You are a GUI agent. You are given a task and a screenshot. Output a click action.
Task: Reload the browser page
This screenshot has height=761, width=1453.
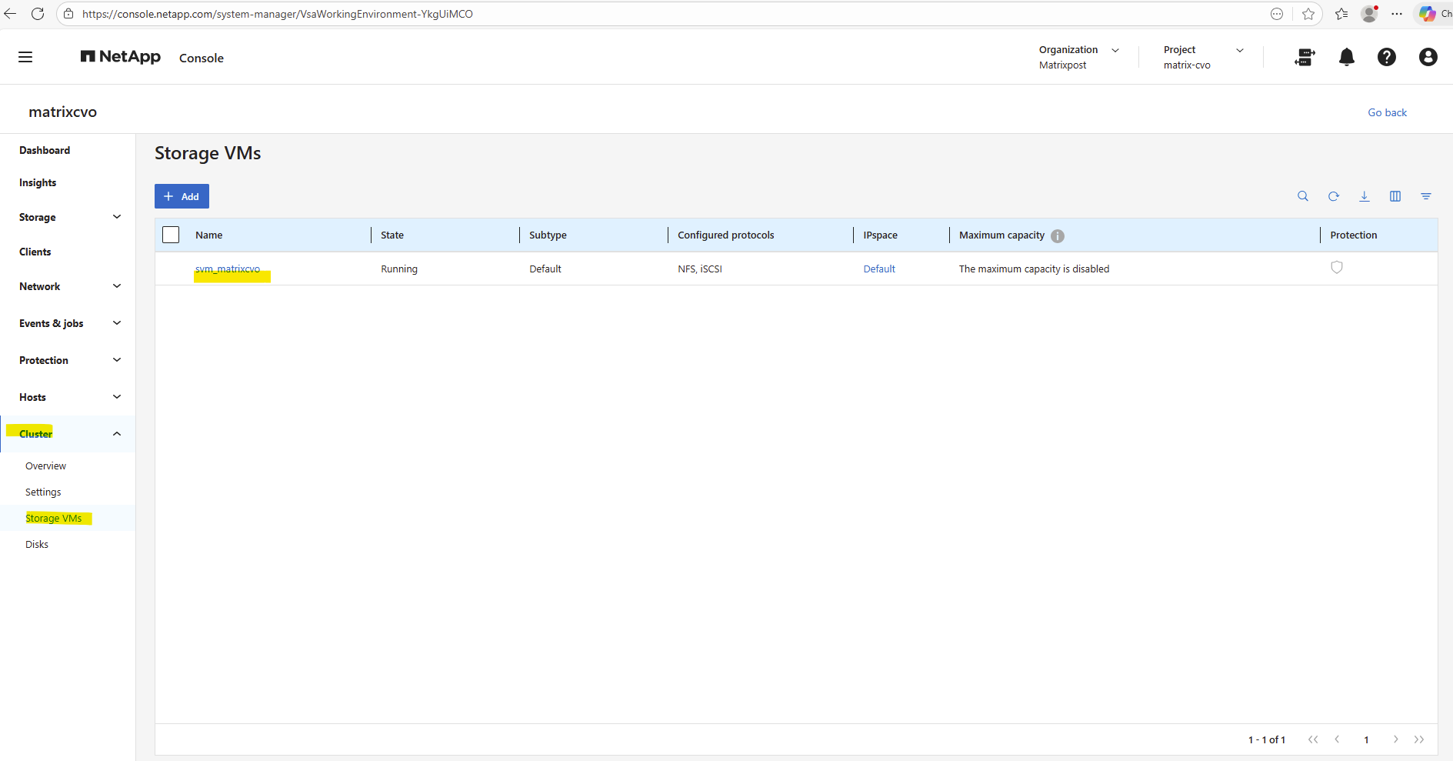pyautogui.click(x=38, y=14)
